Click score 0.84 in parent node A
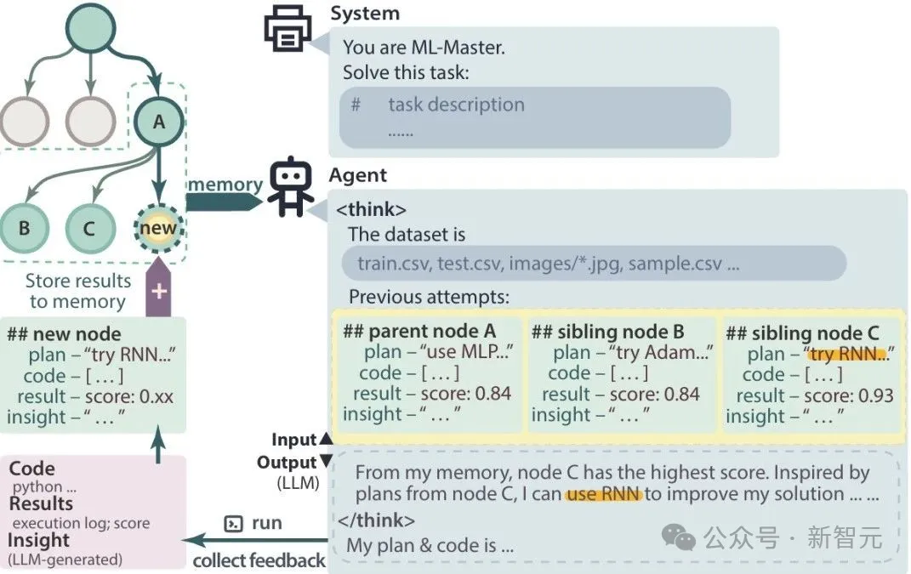 [x=466, y=394]
